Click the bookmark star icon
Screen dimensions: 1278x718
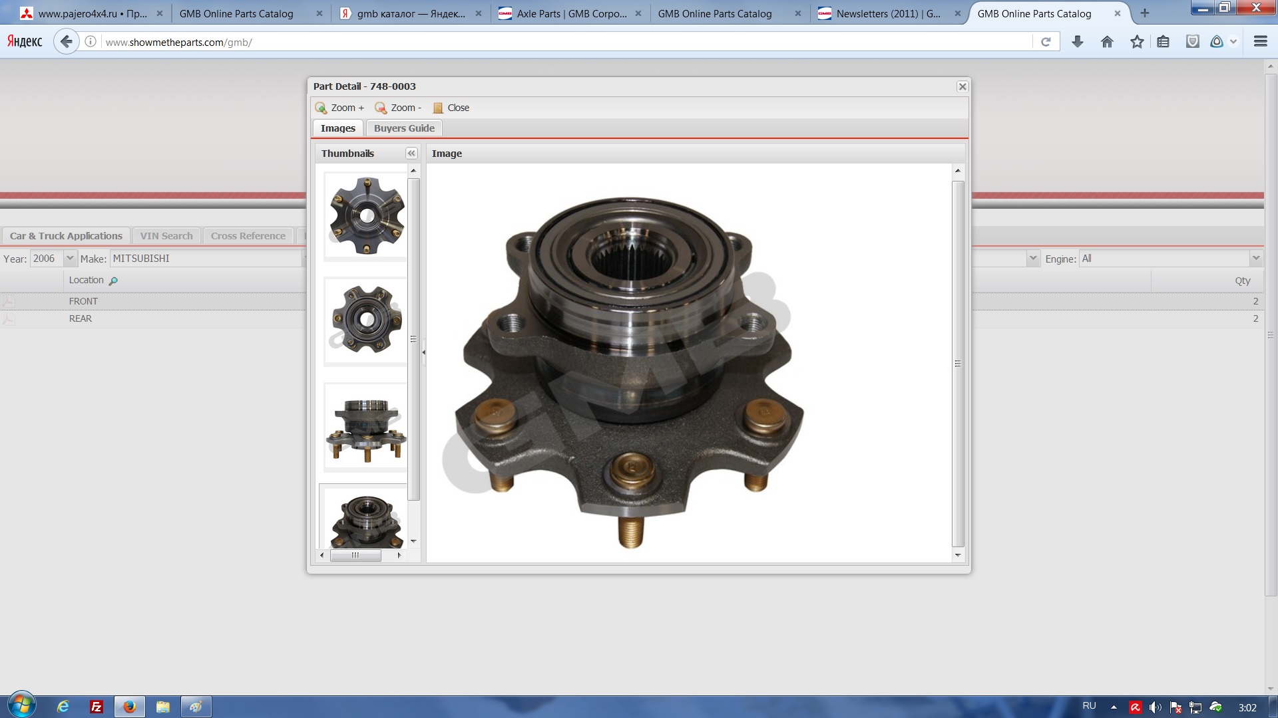(1137, 42)
